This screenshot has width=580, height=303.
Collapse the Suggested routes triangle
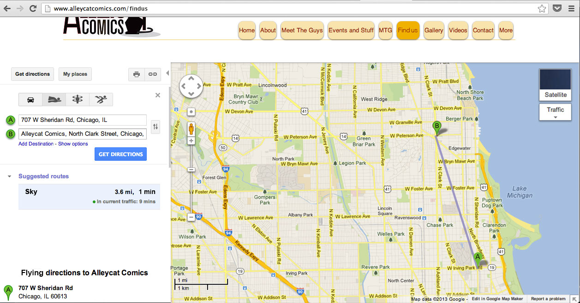[x=10, y=176]
